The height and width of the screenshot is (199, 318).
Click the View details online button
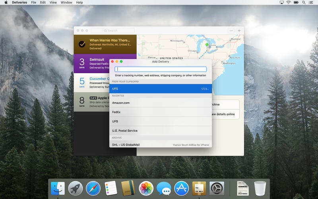point(225,114)
